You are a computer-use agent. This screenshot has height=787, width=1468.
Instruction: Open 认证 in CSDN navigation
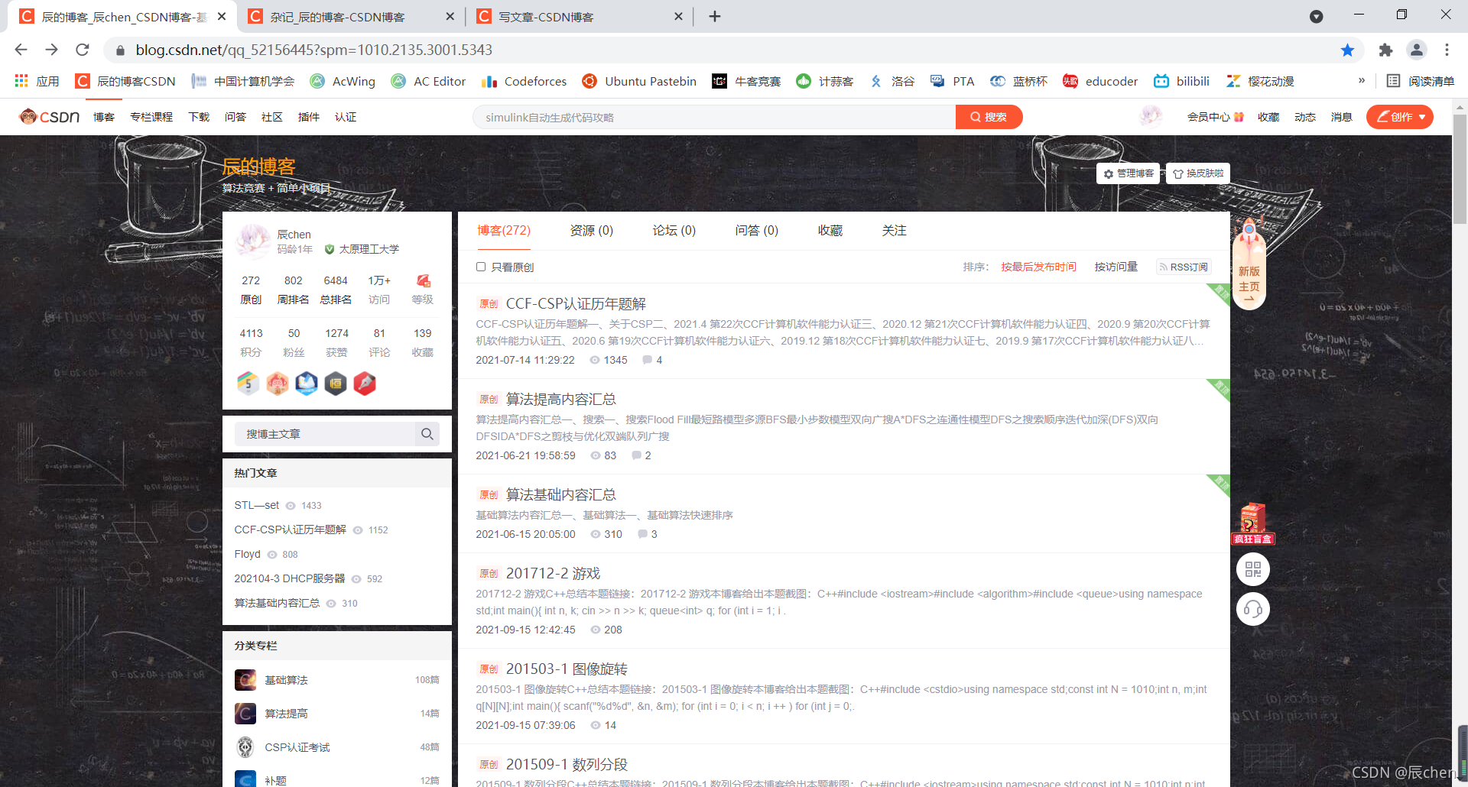346,117
